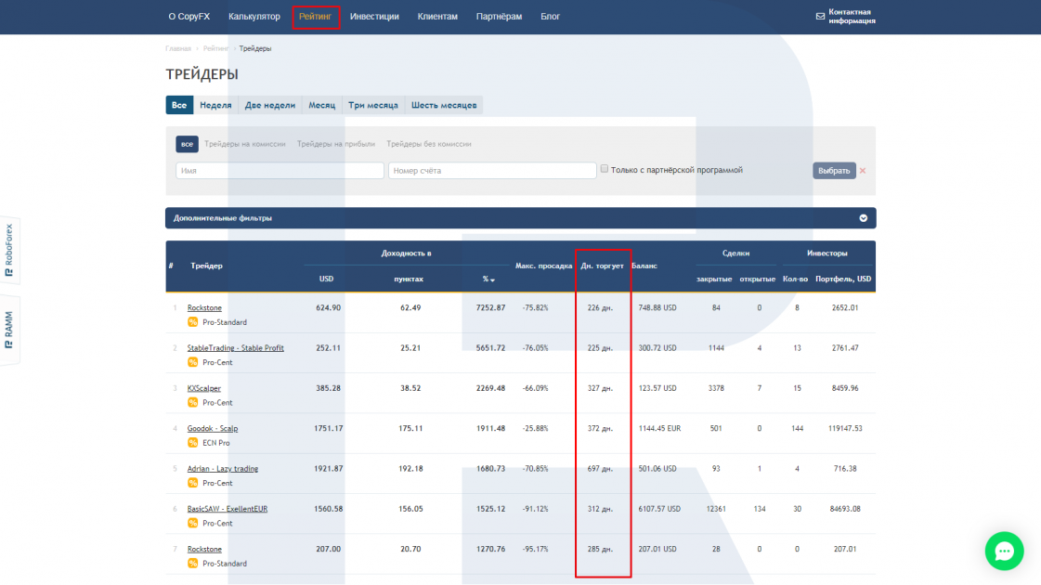The image size is (1041, 585).
Task: Go to the Рейтинг menu item
Action: [x=316, y=17]
